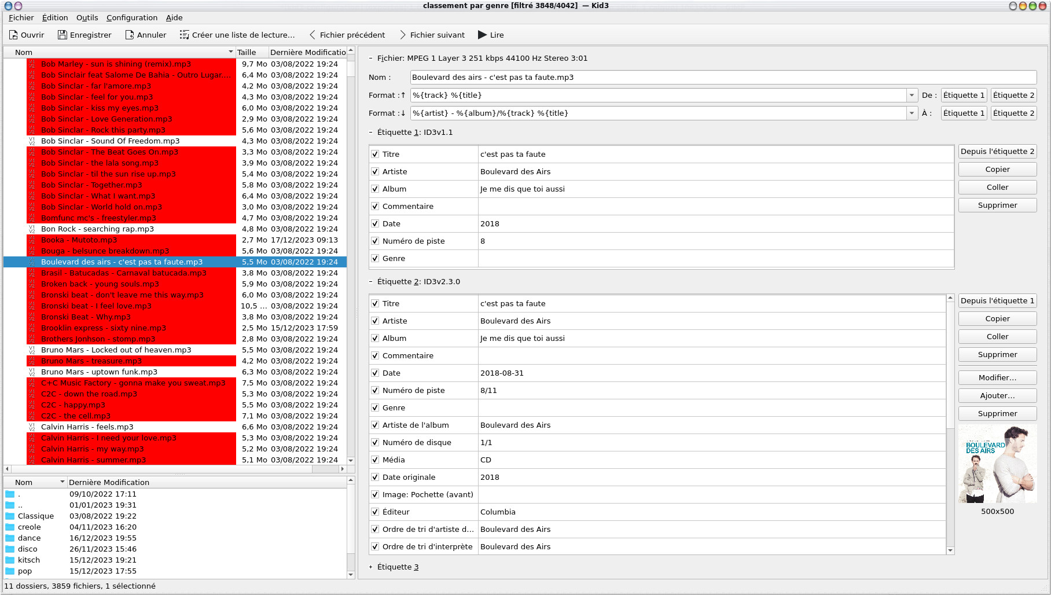Toggle Média checkbox
The height and width of the screenshot is (595, 1051).
pyautogui.click(x=375, y=460)
